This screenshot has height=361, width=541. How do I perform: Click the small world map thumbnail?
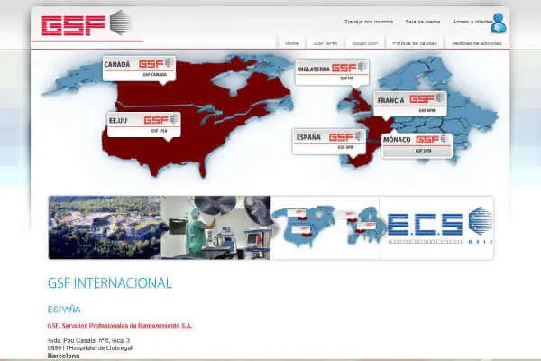pos(326,227)
